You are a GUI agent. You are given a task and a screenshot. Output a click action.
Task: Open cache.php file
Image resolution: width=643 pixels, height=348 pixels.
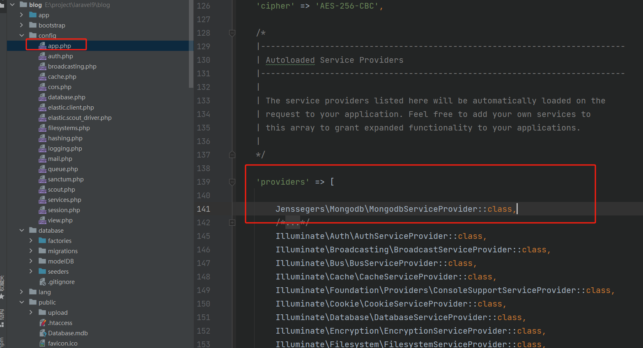[x=62, y=77]
